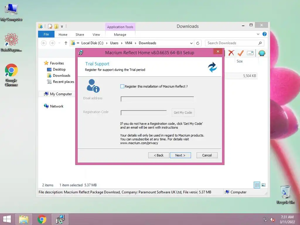Click the Registration Code input field

tap(144, 113)
